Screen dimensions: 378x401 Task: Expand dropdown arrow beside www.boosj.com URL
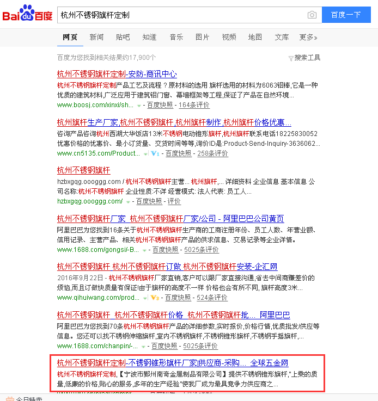click(x=139, y=106)
